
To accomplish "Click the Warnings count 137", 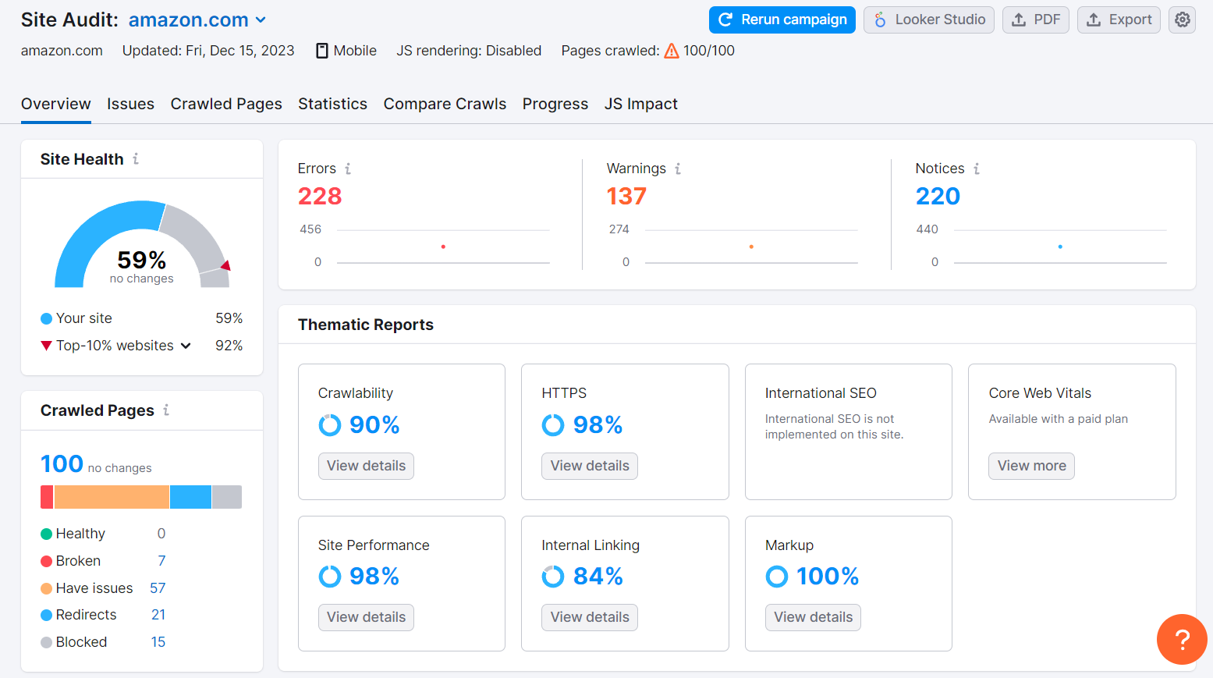I will [x=626, y=196].
